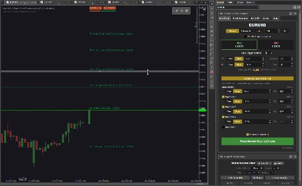Viewport: 302px width, 186px height.
Task: Select Balance % sizing mode
Action: coord(246,31)
